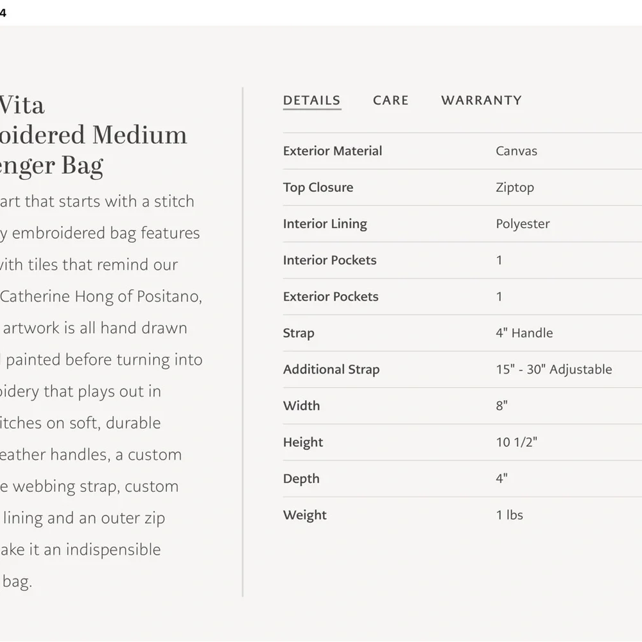642x642 pixels.
Task: Click the Additional Strap label
Action: [331, 369]
